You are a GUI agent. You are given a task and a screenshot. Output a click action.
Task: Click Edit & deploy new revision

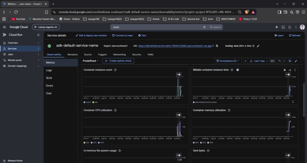91,35
